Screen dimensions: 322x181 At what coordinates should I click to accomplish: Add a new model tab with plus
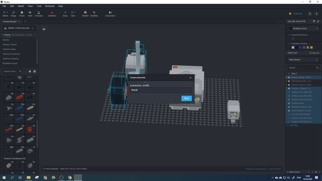tap(26, 22)
